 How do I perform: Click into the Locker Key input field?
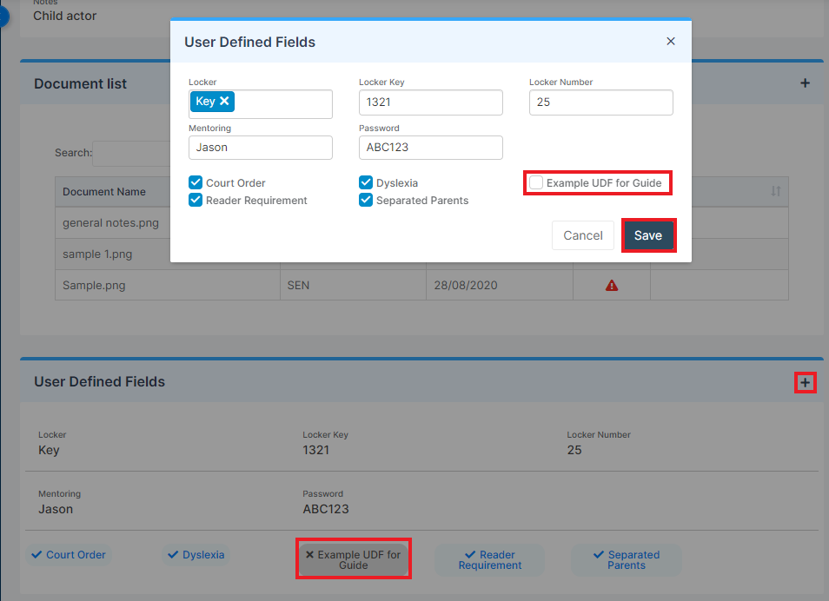click(430, 102)
